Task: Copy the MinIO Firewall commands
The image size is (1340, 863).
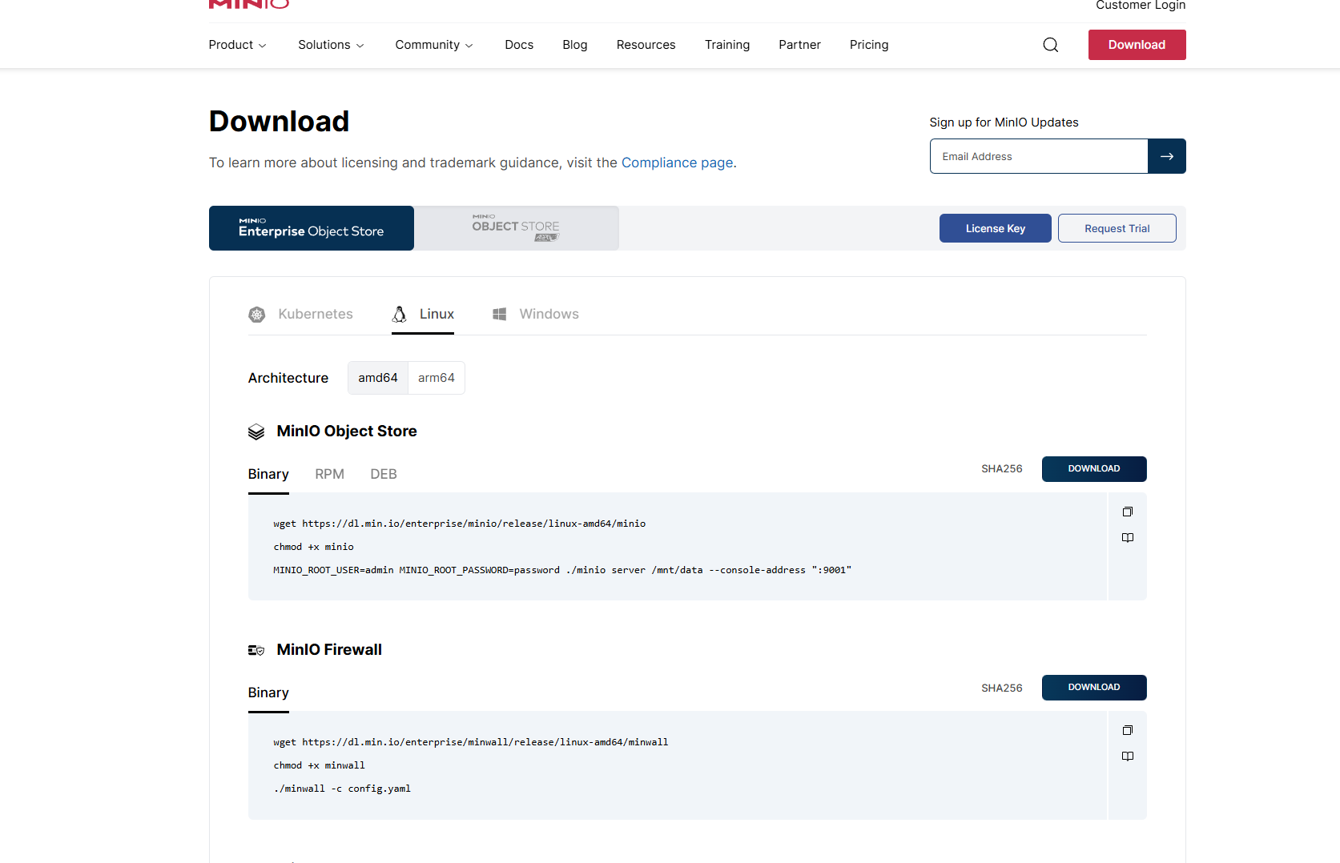Action: pyautogui.click(x=1127, y=730)
